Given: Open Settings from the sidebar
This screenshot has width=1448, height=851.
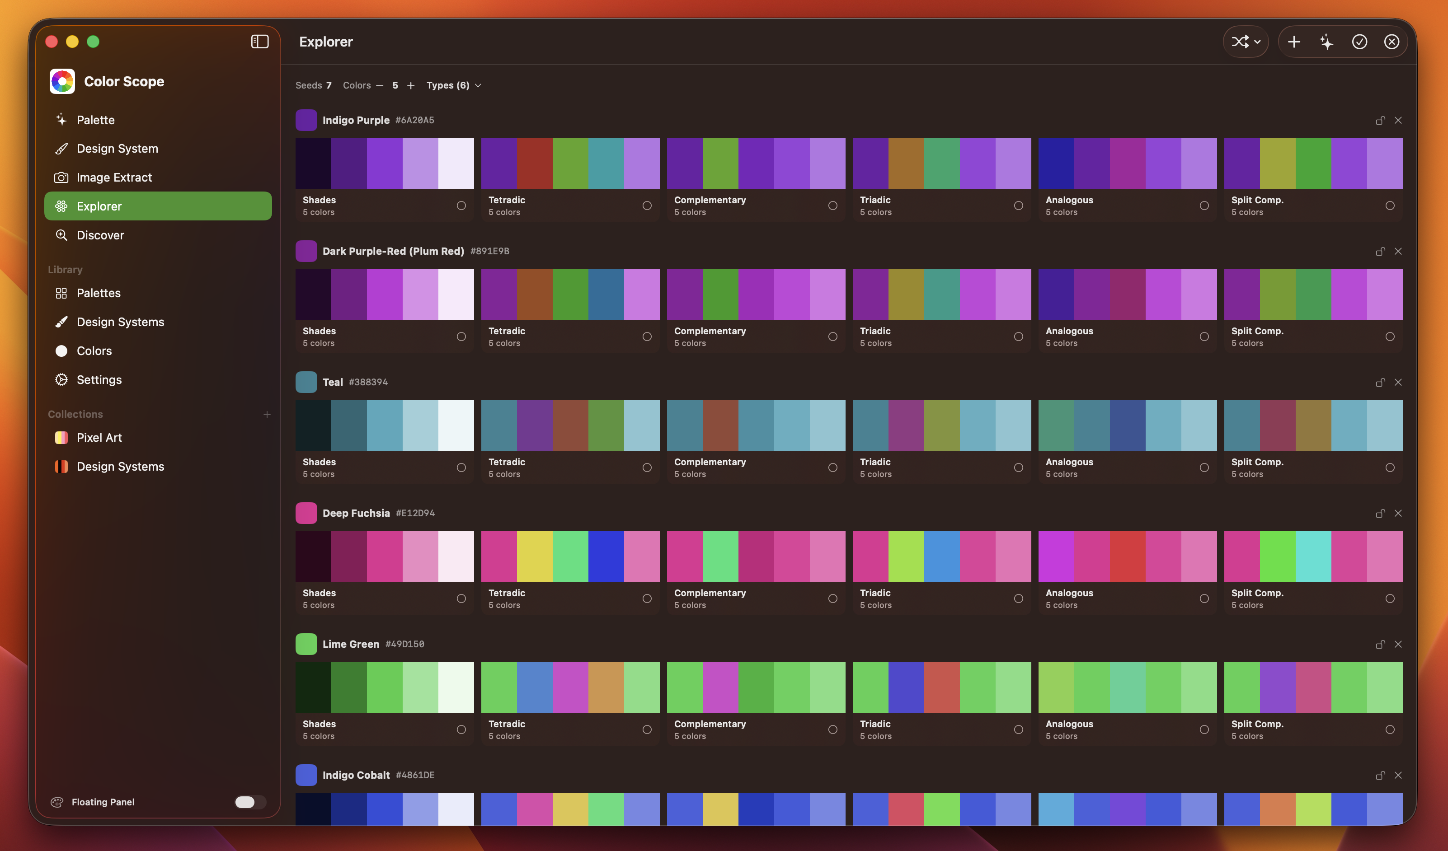Looking at the screenshot, I should click(x=99, y=379).
